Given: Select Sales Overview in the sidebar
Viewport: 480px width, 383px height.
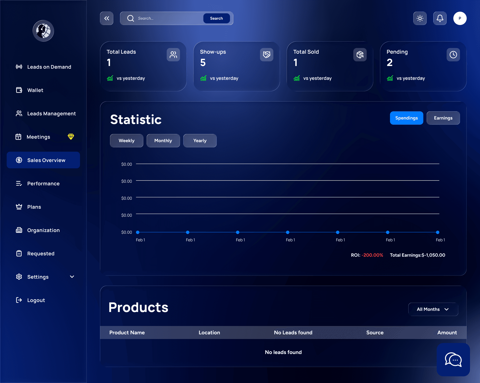Looking at the screenshot, I should [43, 160].
